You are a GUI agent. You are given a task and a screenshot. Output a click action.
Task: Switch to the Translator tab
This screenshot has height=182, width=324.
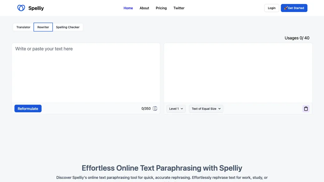coord(23,27)
